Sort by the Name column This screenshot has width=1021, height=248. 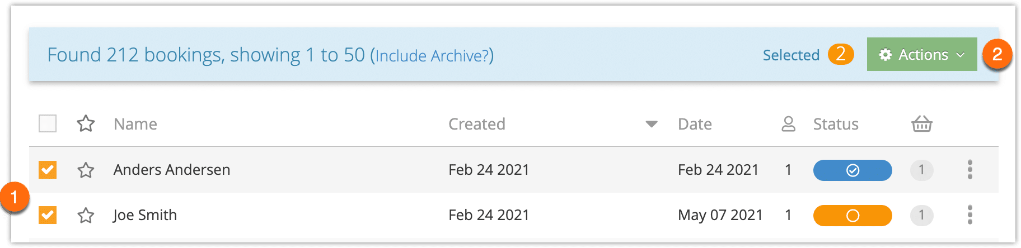coord(135,124)
